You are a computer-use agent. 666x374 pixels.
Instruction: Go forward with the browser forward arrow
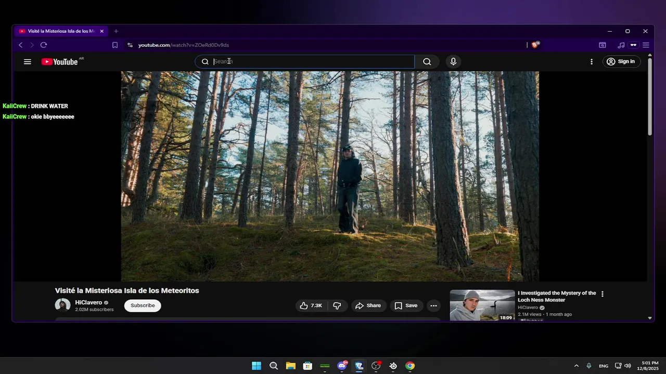[x=32, y=45]
